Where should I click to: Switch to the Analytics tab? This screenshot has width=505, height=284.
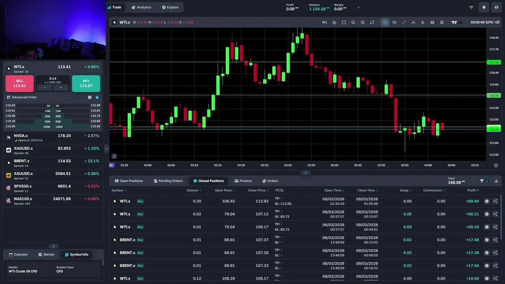tap(141, 7)
